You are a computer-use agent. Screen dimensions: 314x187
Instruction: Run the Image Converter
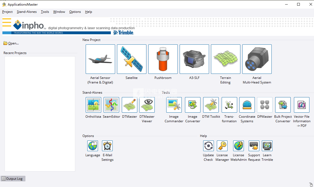point(192,105)
